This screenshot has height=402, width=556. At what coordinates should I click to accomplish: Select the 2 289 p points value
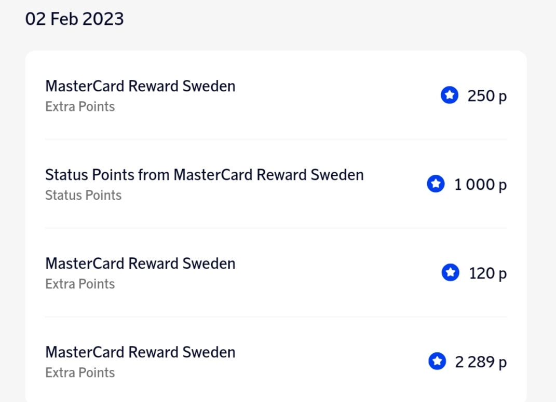click(x=481, y=362)
